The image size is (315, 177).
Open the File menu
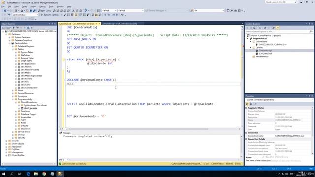3,6
